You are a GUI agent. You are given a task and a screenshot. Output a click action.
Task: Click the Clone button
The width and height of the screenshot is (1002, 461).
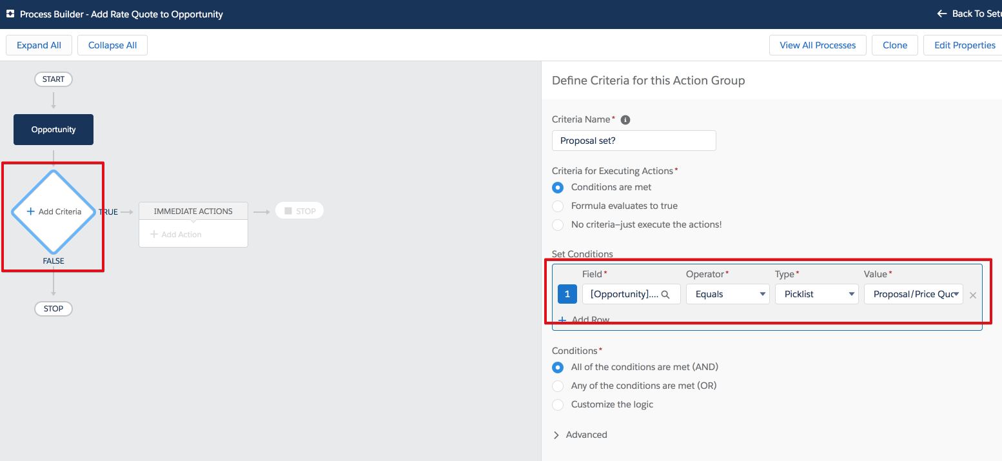[895, 45]
